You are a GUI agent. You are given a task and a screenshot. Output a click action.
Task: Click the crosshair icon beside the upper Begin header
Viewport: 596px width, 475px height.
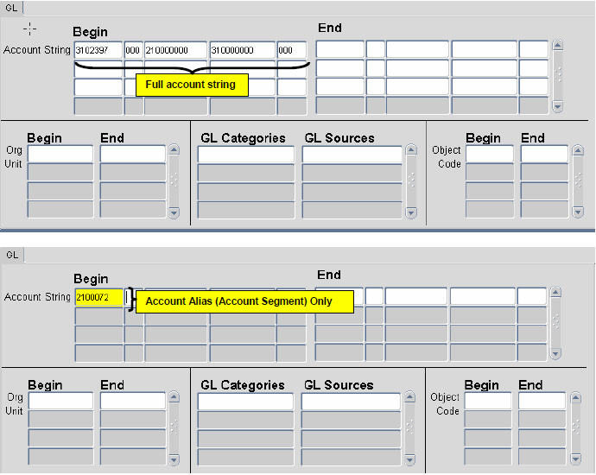[29, 29]
